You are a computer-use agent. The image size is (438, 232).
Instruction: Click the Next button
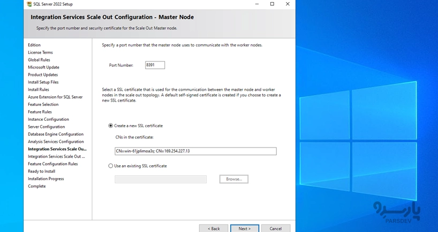click(245, 228)
